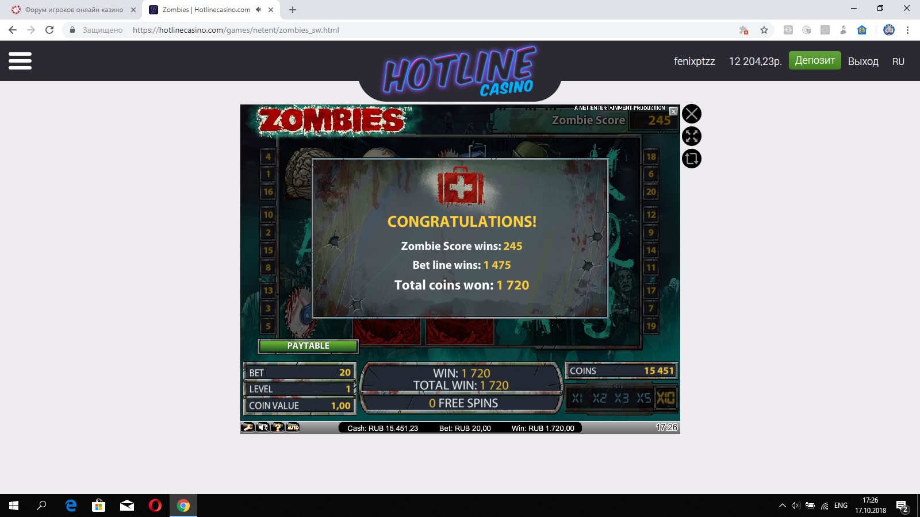920x517 pixels.
Task: Go back with the browser back arrow
Action: point(13,30)
